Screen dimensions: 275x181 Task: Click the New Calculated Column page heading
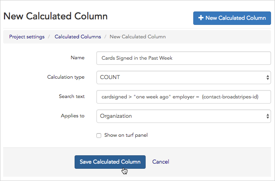[x=56, y=17]
